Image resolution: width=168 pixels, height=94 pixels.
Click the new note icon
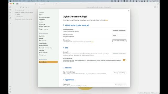(21, 7)
